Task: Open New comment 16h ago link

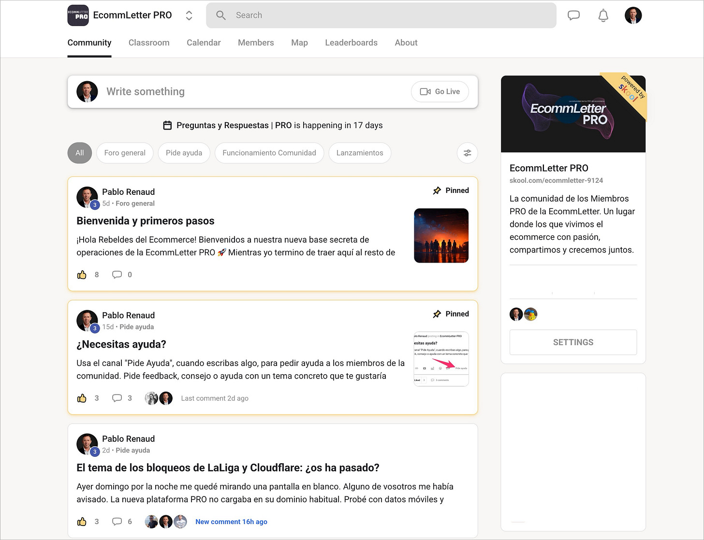Action: pyautogui.click(x=231, y=522)
